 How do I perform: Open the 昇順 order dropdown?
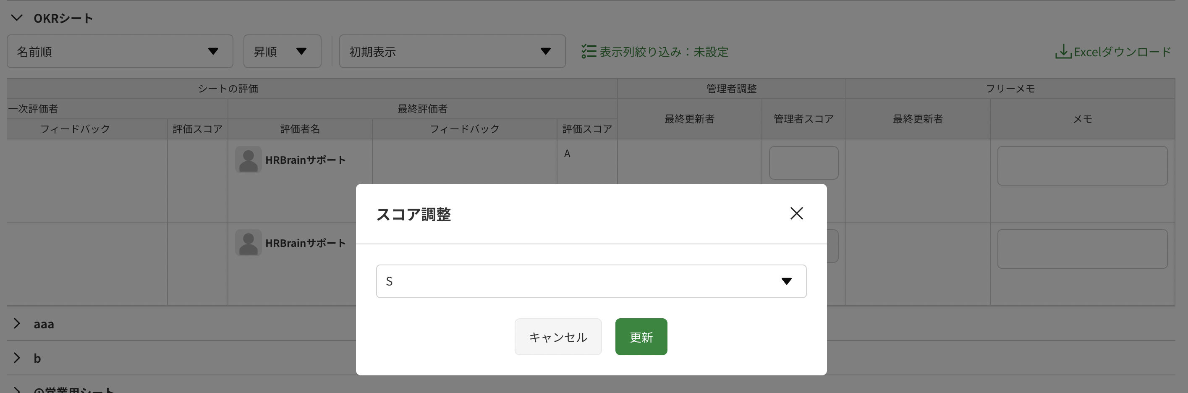click(x=282, y=52)
